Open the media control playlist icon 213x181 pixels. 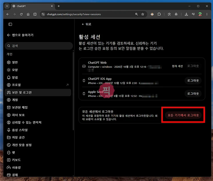(193, 14)
